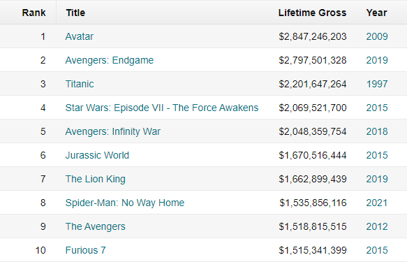Open Spider-Man: No Way Home link
Viewport: 407px width, 262px height.
pyautogui.click(x=124, y=203)
